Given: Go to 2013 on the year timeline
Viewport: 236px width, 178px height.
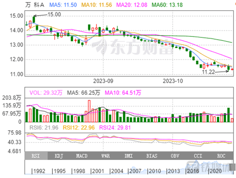Looking at the screenshot, I should tap(174, 171).
